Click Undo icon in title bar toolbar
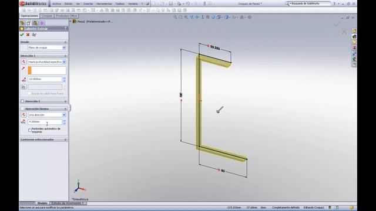 click(x=188, y=4)
